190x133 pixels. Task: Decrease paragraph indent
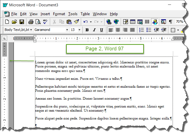[156, 30]
